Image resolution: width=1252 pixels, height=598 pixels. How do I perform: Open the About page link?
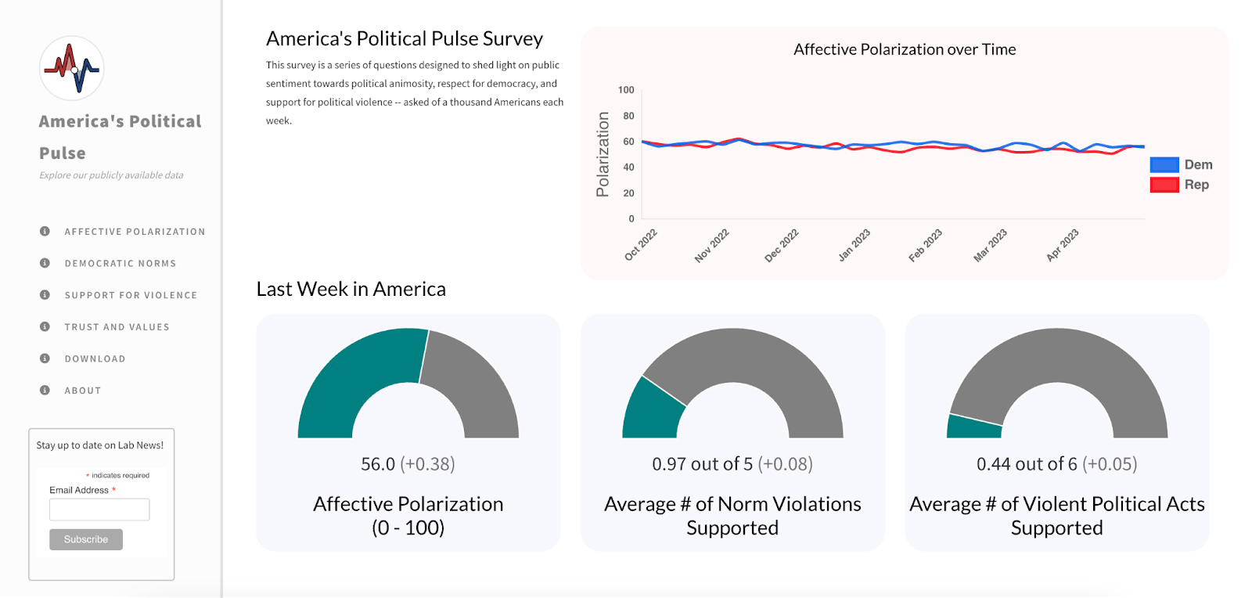[83, 391]
